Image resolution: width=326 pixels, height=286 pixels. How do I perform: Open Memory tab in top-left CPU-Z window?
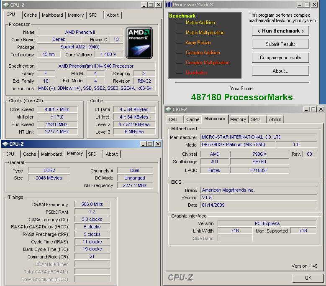coord(76,15)
